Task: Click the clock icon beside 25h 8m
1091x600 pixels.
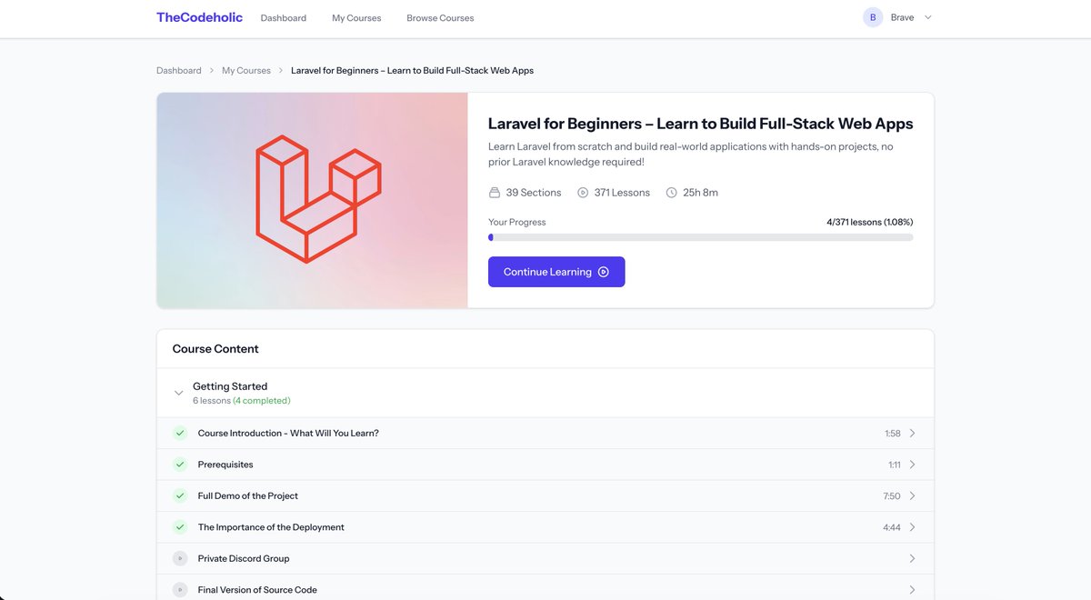Action: pyautogui.click(x=671, y=193)
